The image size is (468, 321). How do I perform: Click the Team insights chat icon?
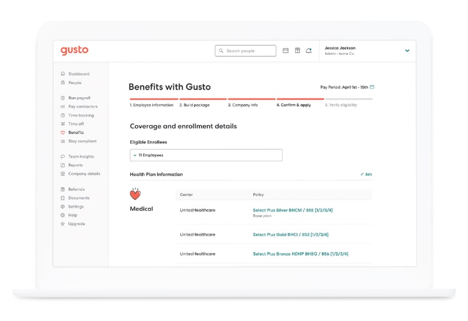tap(62, 156)
